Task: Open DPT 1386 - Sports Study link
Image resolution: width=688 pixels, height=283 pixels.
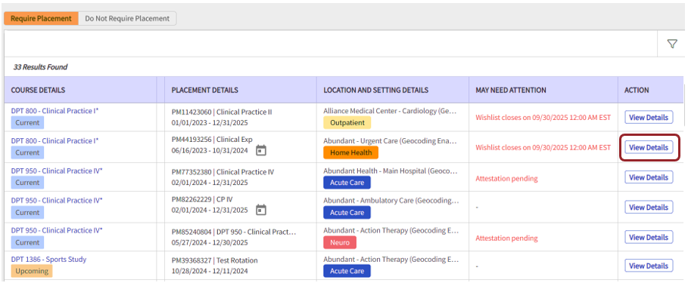Action: point(48,260)
